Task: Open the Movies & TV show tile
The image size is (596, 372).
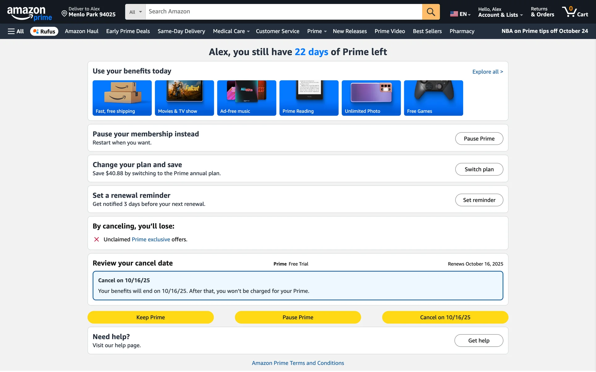Action: click(x=184, y=98)
